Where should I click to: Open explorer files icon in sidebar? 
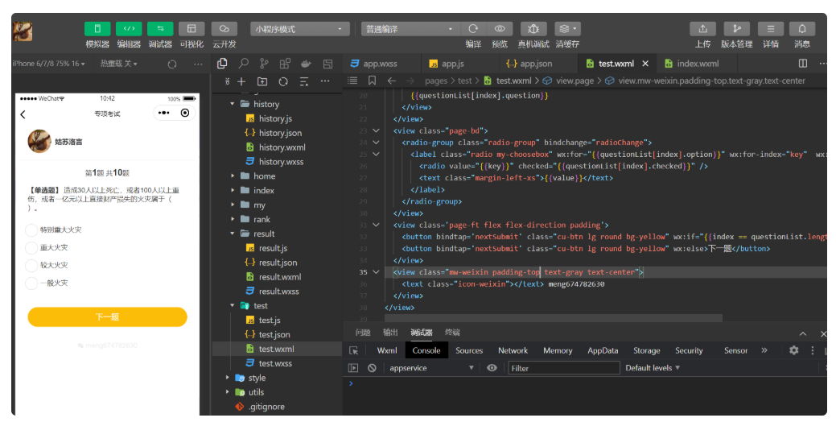coord(222,64)
